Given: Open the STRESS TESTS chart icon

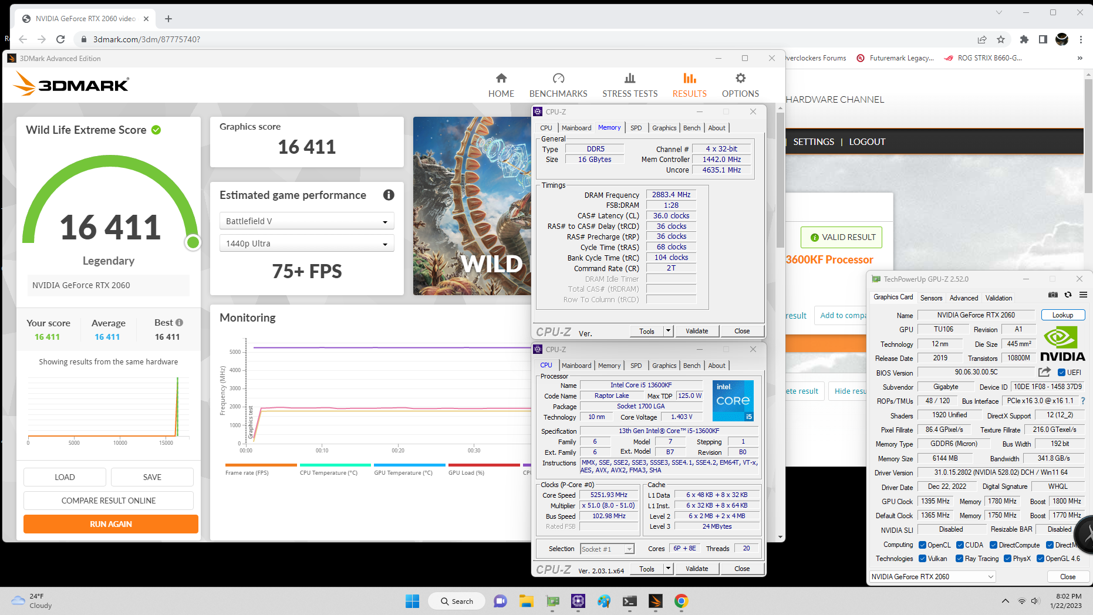Looking at the screenshot, I should tap(630, 78).
